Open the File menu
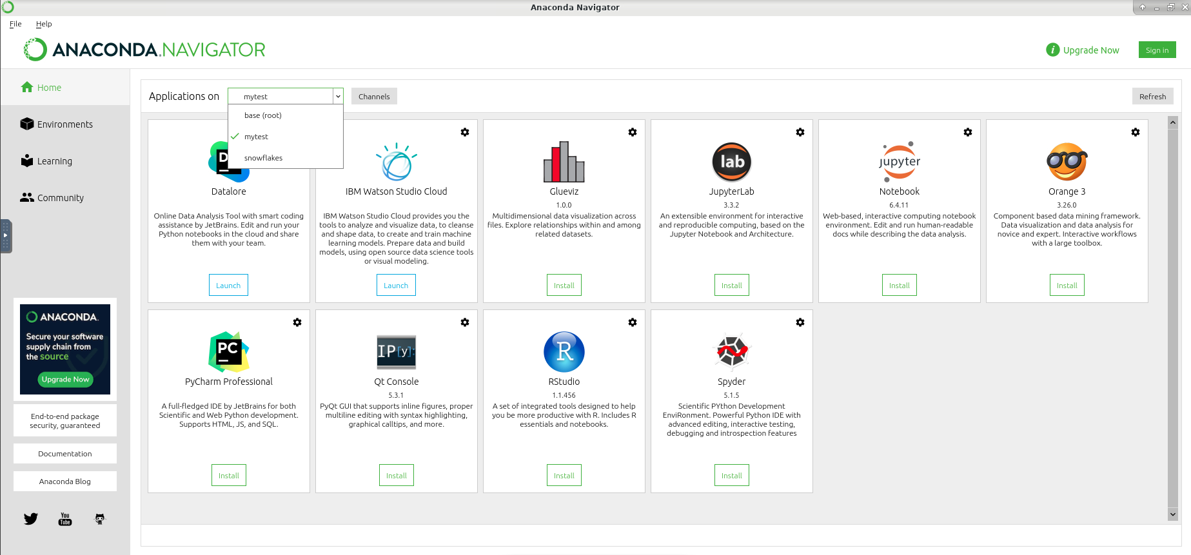1191x555 pixels. pyautogui.click(x=15, y=24)
